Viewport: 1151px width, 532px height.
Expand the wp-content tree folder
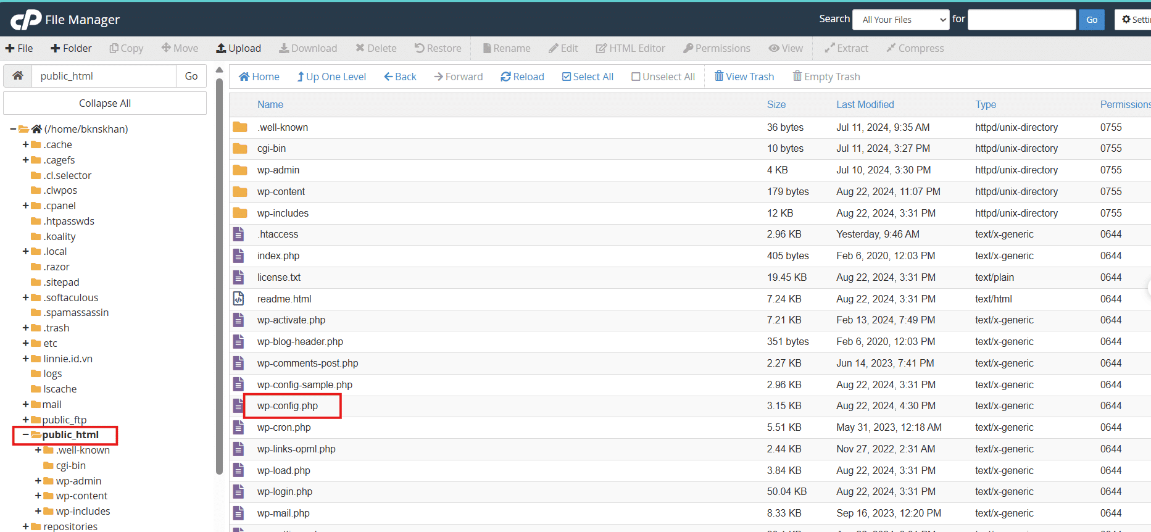pyautogui.click(x=38, y=496)
